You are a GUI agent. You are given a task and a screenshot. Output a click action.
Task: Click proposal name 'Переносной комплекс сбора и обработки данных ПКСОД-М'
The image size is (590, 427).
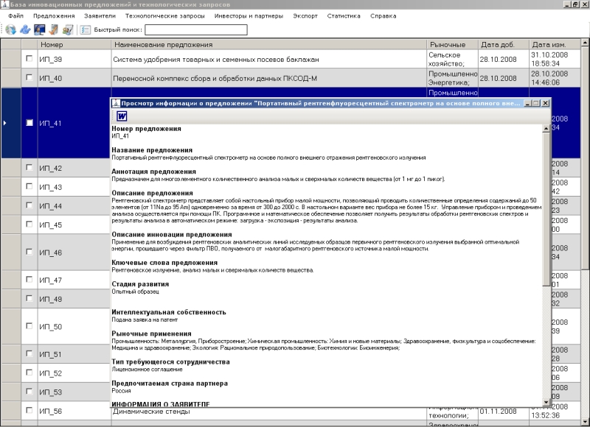click(215, 78)
